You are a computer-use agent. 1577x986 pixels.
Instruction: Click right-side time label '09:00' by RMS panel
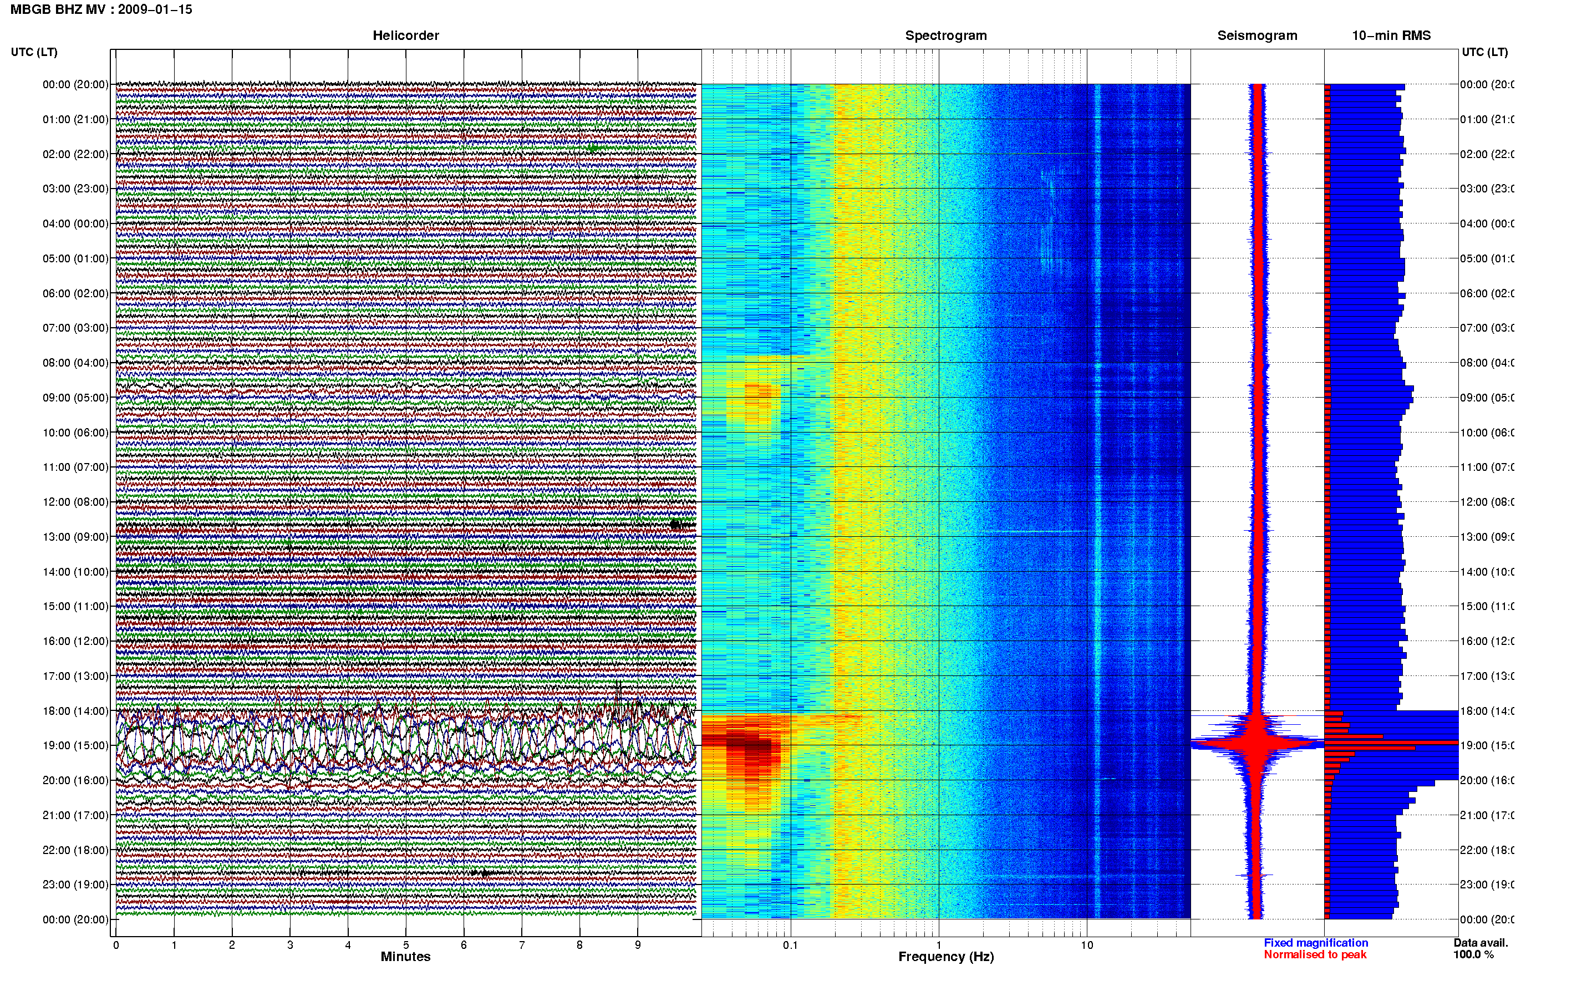click(x=1487, y=398)
